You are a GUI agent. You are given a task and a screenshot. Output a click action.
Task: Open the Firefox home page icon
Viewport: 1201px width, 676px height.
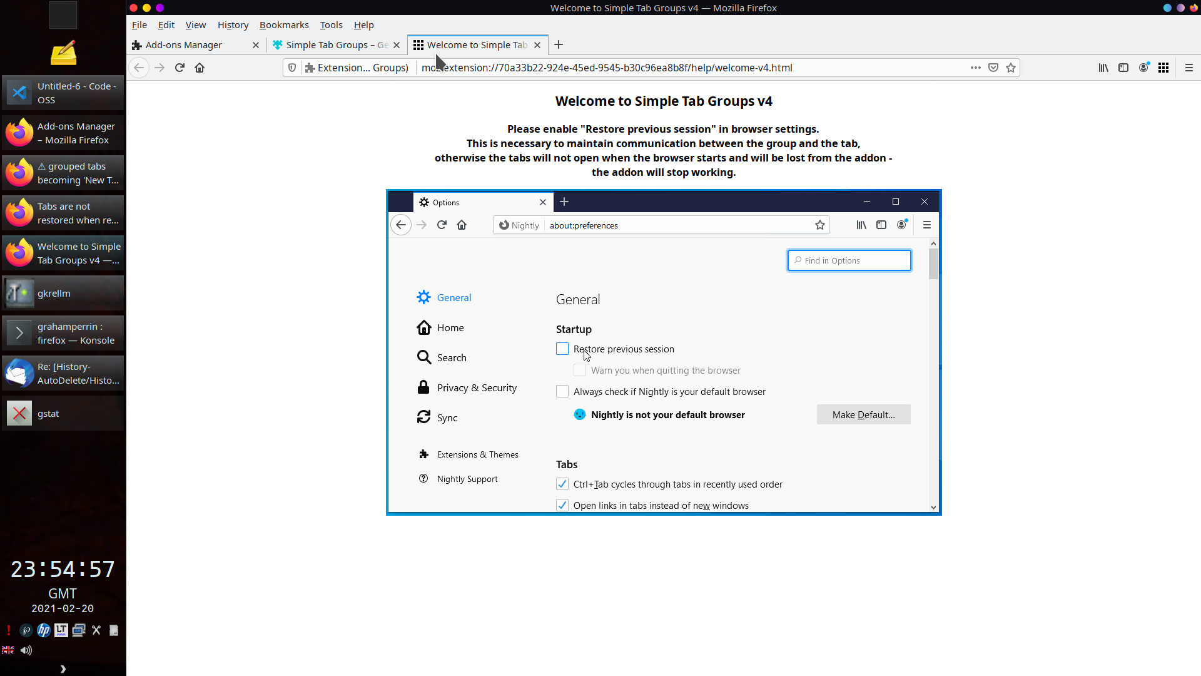(x=200, y=68)
